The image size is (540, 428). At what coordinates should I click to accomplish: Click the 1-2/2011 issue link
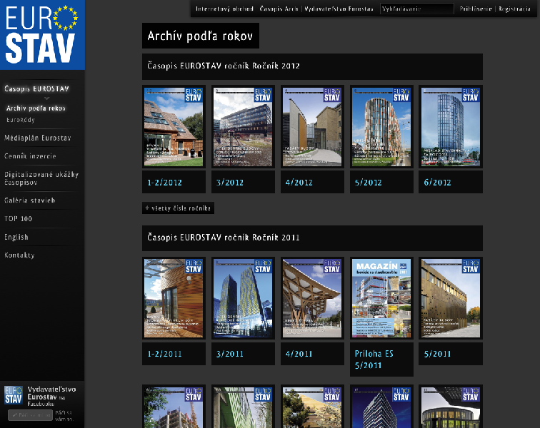(164, 354)
